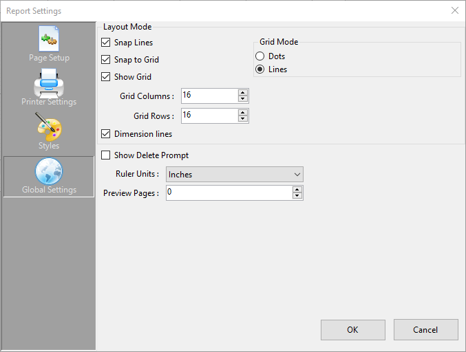Image resolution: width=466 pixels, height=352 pixels.
Task: Decrease Preview Pages with the down arrow
Action: pyautogui.click(x=297, y=196)
